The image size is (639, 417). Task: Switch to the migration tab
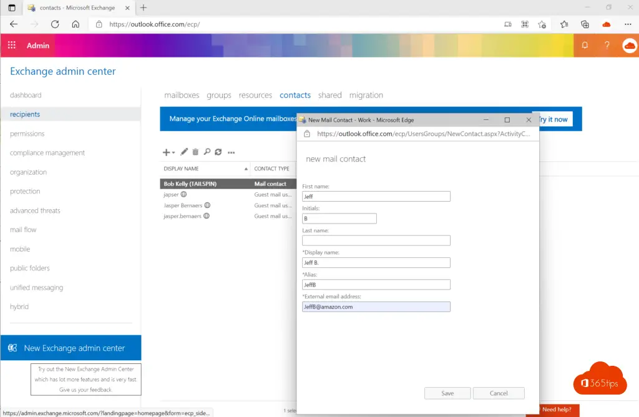(x=366, y=95)
